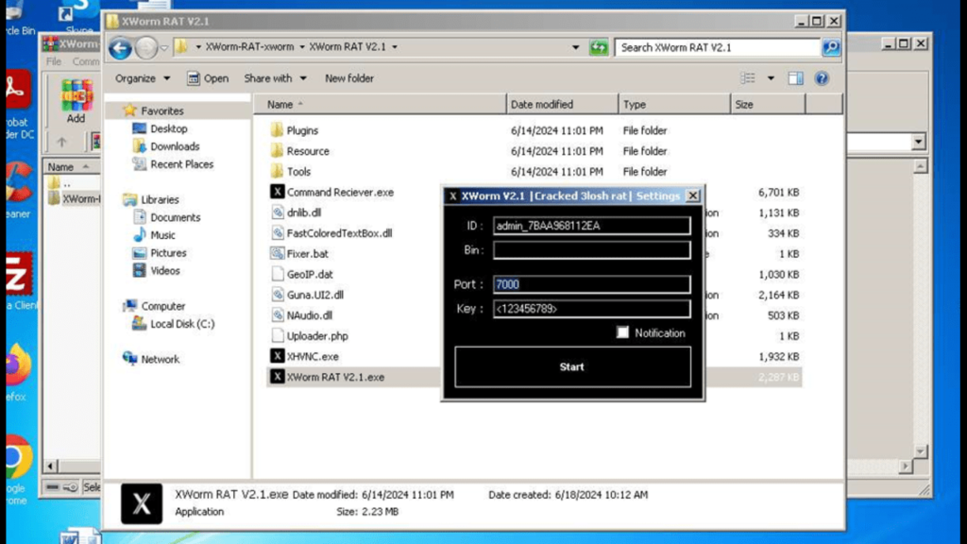This screenshot has height=544, width=967.
Task: Open the File menu in WinRAR window
Action: tap(54, 61)
